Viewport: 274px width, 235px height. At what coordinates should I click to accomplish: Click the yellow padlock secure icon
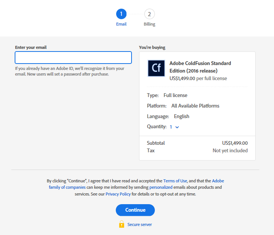click(122, 224)
